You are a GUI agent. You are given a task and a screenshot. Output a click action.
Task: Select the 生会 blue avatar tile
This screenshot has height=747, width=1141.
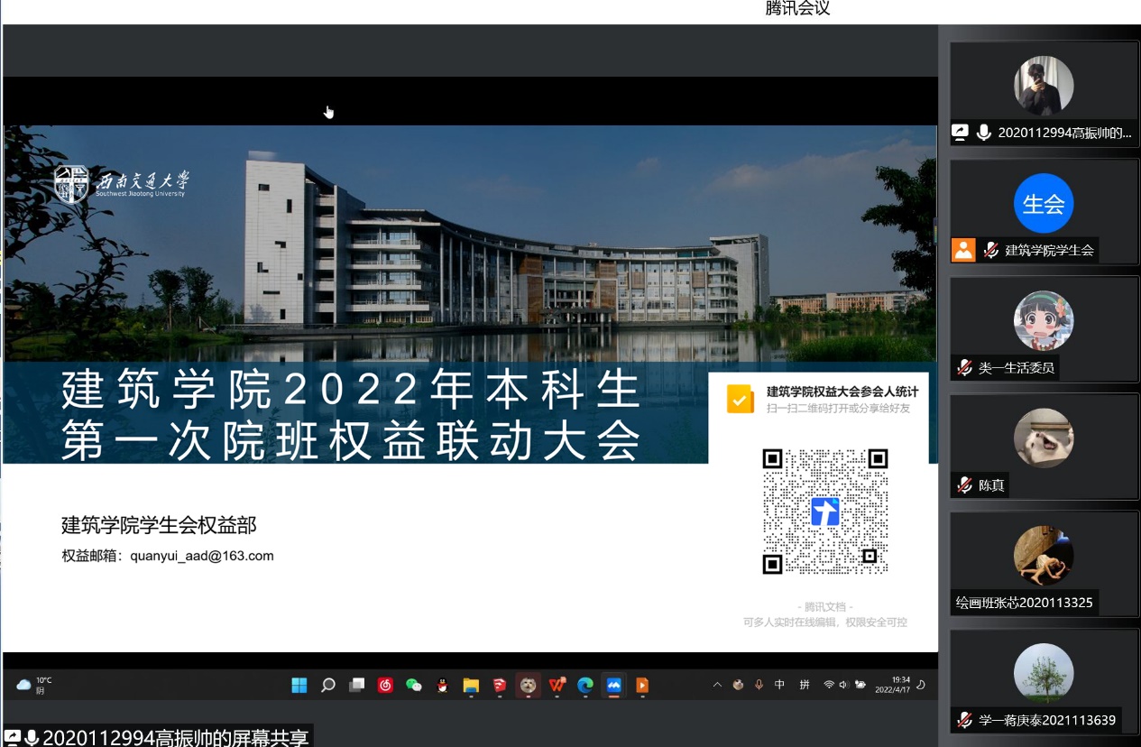(1043, 204)
